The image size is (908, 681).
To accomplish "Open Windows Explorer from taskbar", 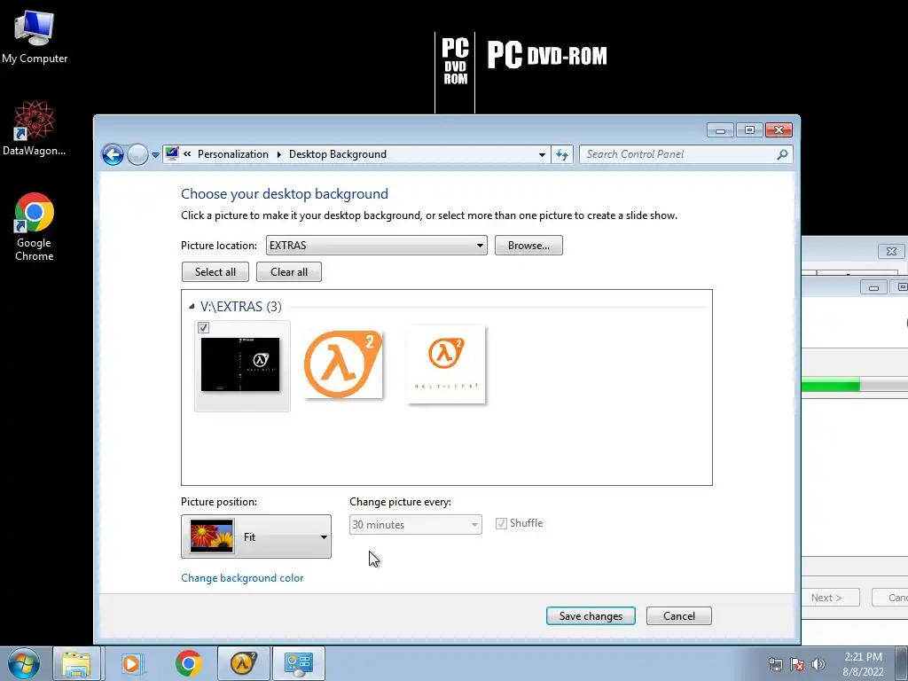I will 76,663.
